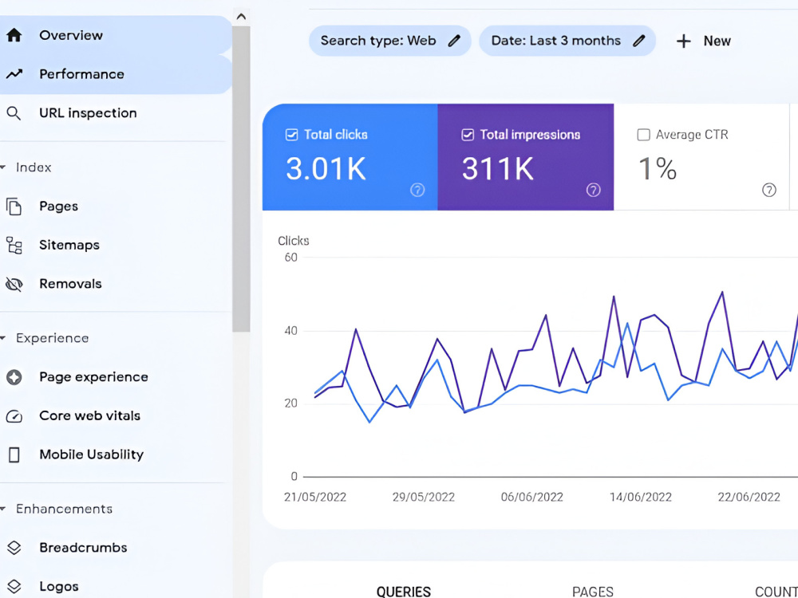Click the Search type: Web filter chip
This screenshot has width=798, height=598.
(390, 41)
